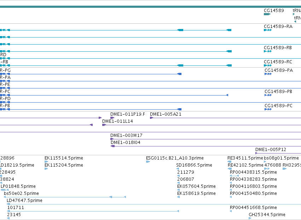Click the CG14589 gene arrow glyph
The height and width of the screenshot is (220, 301).
[267, 14]
